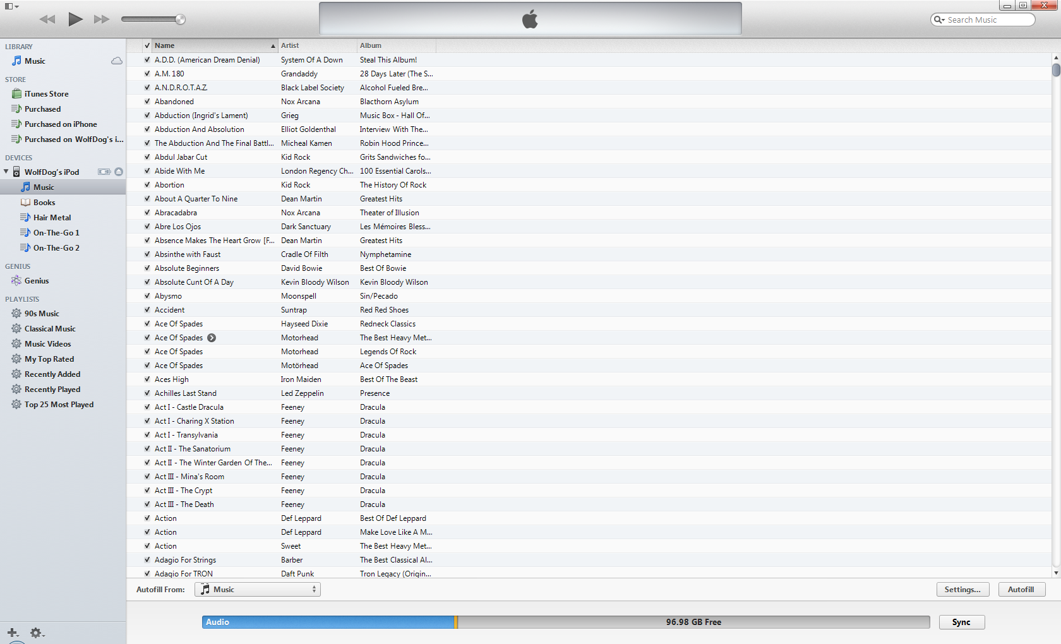Uncheck the Abide With Me checkbox
The image size is (1061, 644).
[147, 171]
